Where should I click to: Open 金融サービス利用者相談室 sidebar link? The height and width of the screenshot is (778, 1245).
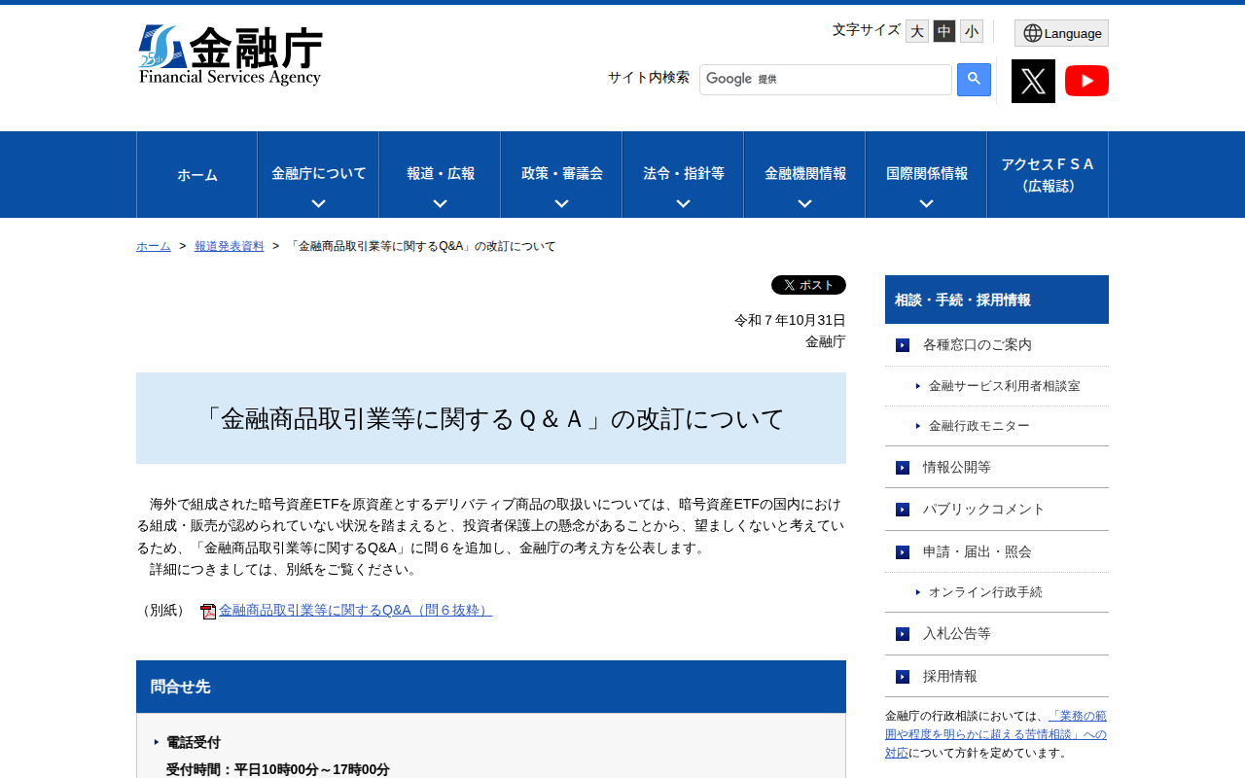1004,386
